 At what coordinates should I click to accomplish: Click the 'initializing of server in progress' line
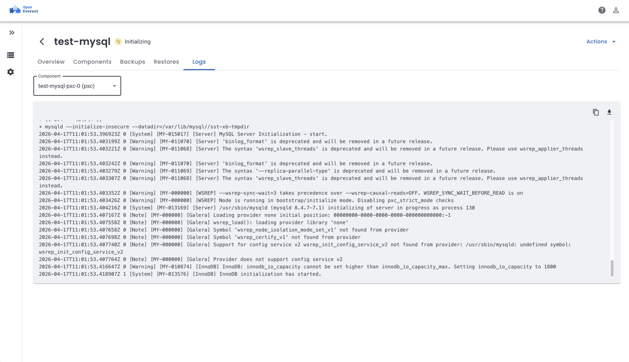[257, 208]
